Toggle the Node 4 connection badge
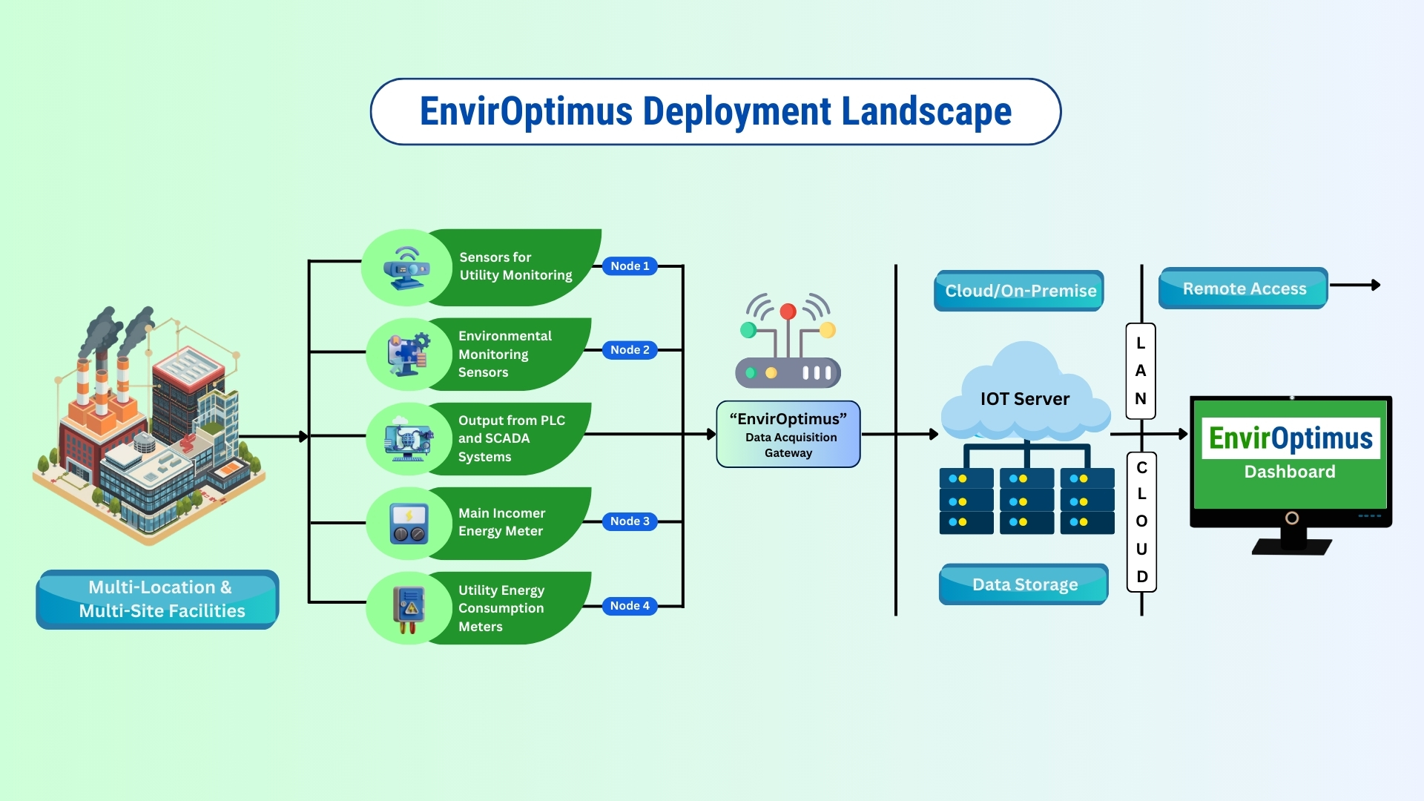1424x801 pixels. (x=630, y=606)
